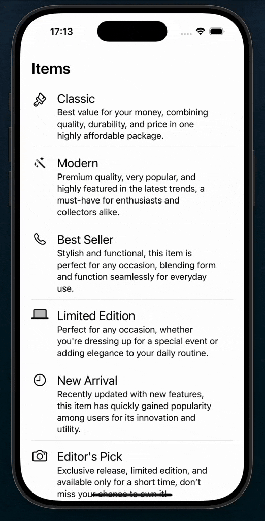This screenshot has height=521, width=265.
Task: Tap the Modern description about premium quality
Action: click(130, 195)
